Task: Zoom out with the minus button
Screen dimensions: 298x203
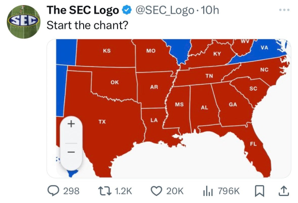Action: (x=71, y=152)
